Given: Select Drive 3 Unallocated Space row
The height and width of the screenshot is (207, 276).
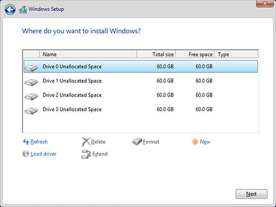Looking at the screenshot, I should point(141,109).
